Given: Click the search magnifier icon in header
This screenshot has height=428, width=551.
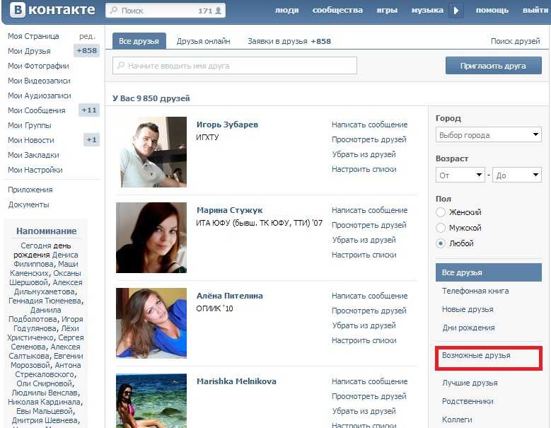Looking at the screenshot, I should click(x=113, y=10).
